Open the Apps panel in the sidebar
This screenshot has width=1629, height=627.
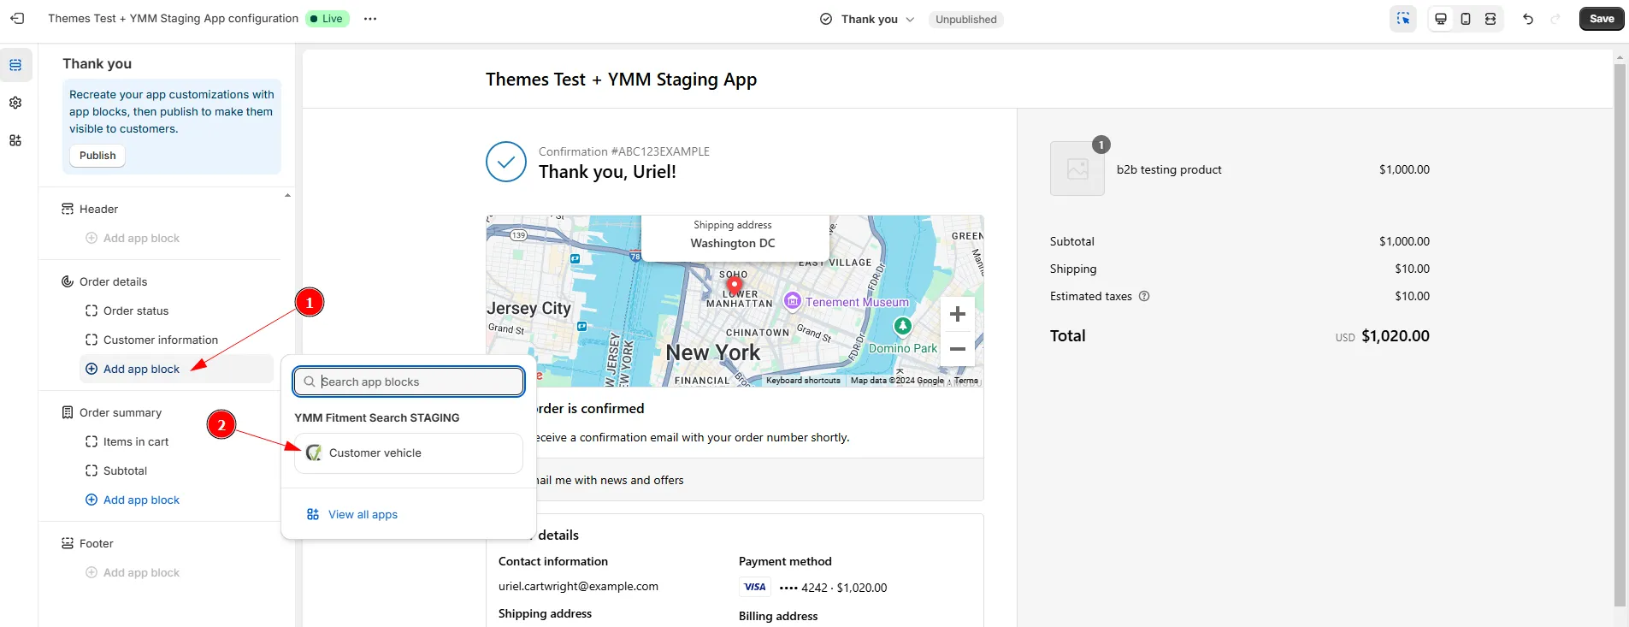[x=15, y=140]
